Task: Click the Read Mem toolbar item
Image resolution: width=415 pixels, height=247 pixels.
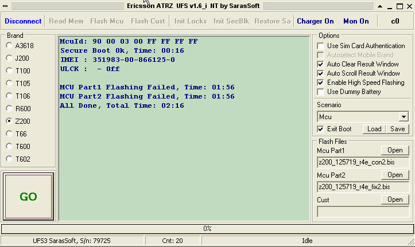Action: pyautogui.click(x=66, y=21)
